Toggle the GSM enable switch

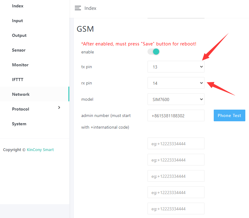pos(153,52)
